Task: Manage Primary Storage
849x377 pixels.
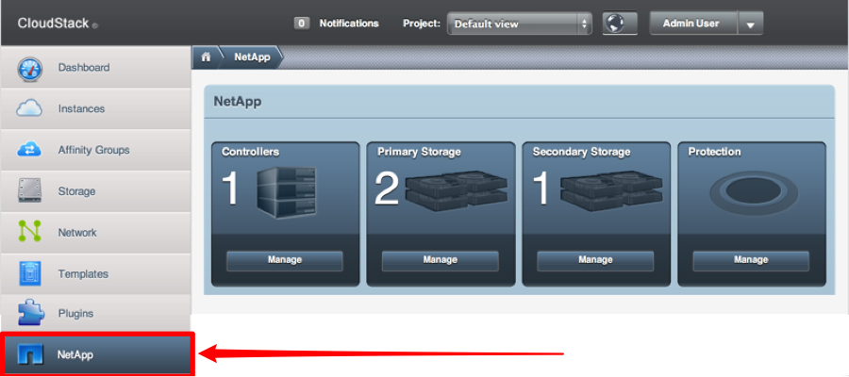Action: tap(441, 260)
